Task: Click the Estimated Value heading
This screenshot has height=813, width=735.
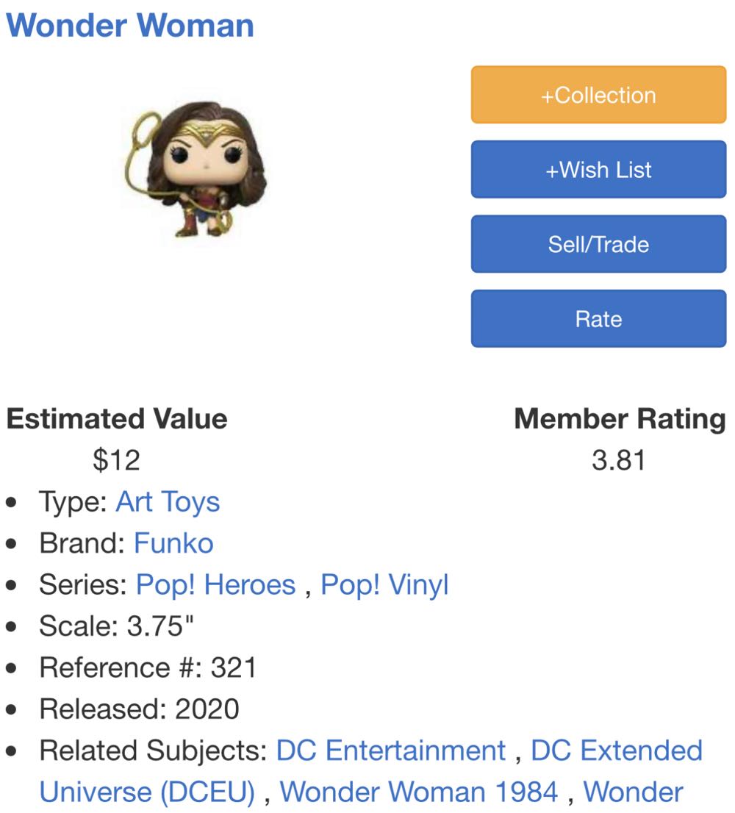Action: [x=116, y=419]
